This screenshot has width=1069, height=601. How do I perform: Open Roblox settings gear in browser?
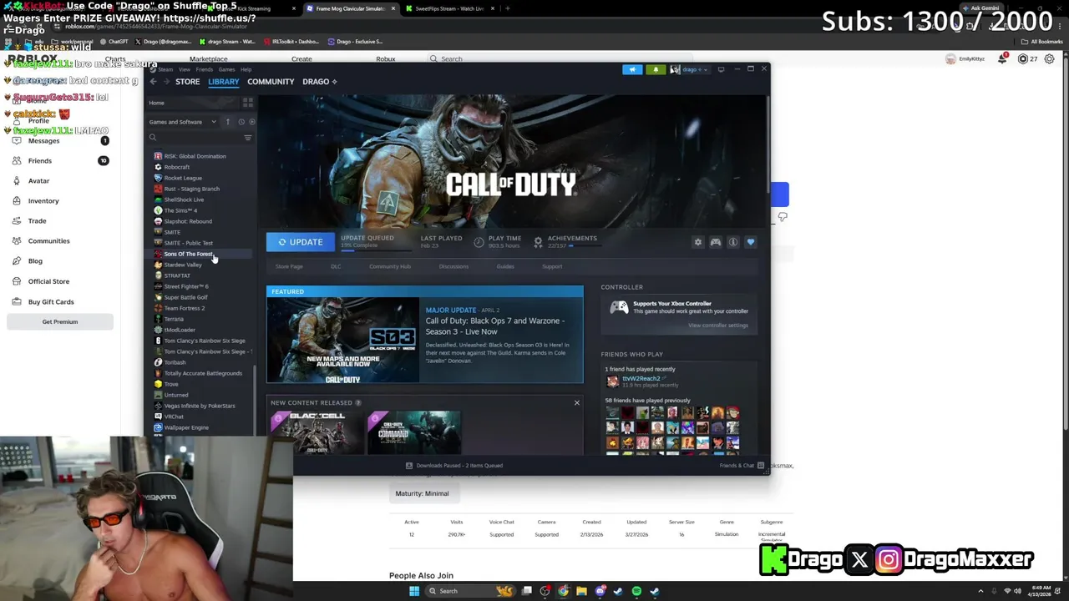1050,59
